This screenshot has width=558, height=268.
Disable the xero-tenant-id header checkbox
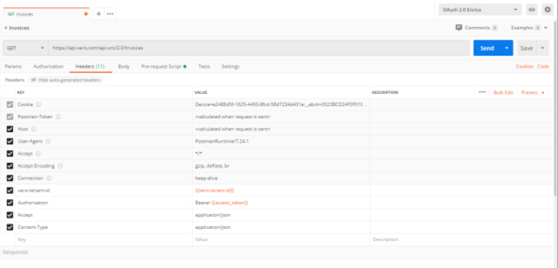[10, 191]
